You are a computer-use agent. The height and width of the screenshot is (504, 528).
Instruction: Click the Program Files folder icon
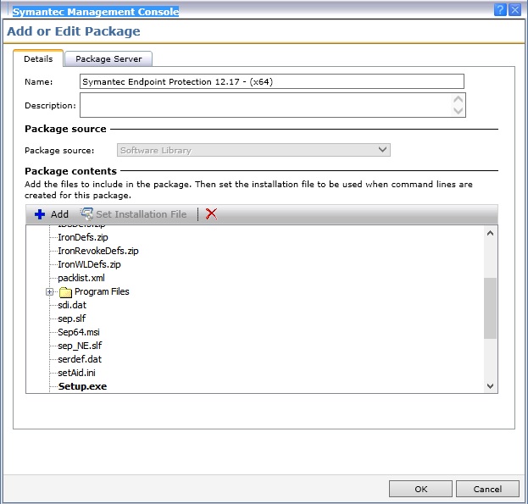65,292
